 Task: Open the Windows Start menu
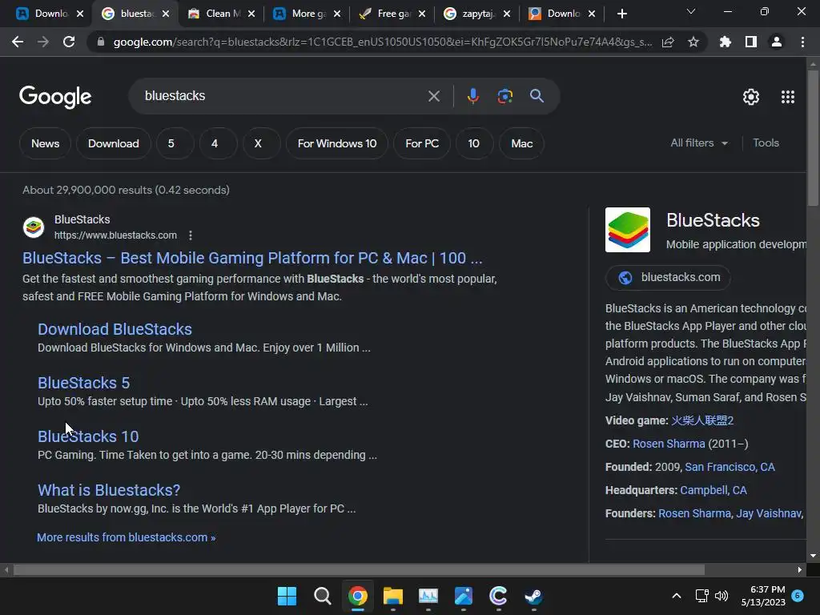point(287,596)
